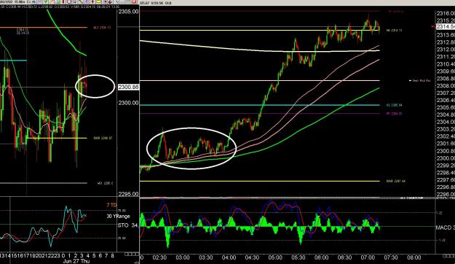The image size is (455, 264).
Task: Click the RMR 2297.44 level label on right chart
Action: tap(396, 181)
